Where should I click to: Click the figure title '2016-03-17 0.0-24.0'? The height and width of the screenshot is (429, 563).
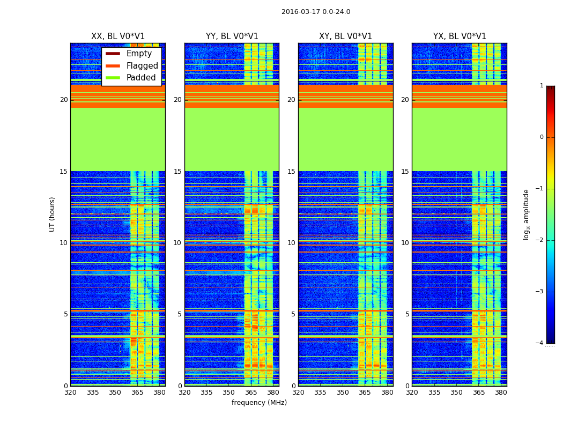tap(316, 12)
